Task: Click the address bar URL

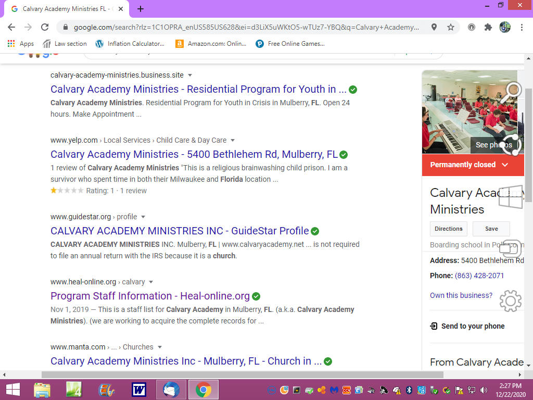Action: coord(246,27)
